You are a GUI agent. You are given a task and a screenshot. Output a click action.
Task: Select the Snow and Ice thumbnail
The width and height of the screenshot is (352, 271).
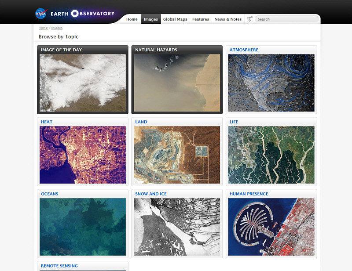177,227
